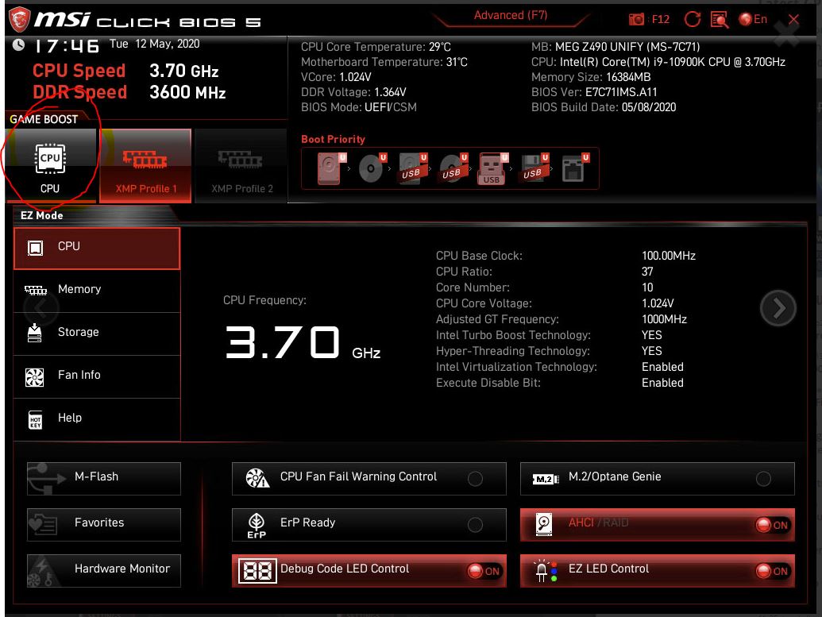Change language via the En globe icon
This screenshot has width=822, height=617.
(x=753, y=19)
